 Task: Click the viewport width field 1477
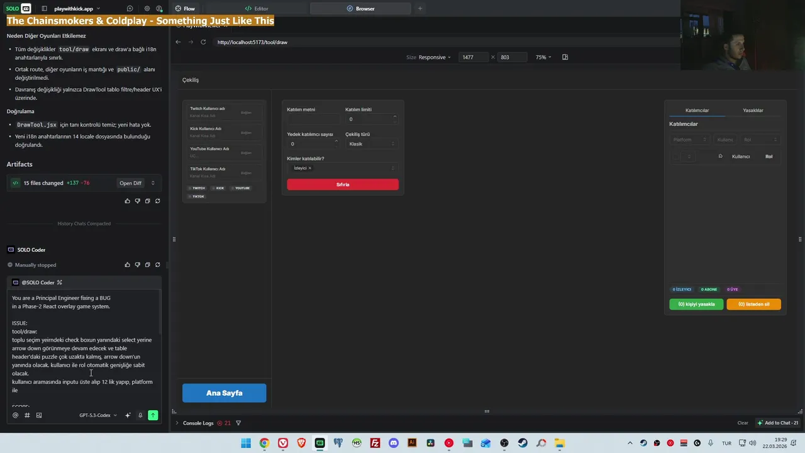tap(474, 57)
